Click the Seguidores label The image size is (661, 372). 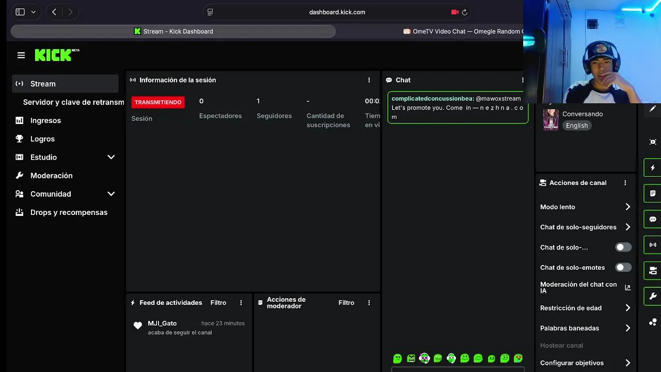(274, 116)
